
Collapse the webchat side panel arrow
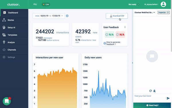point(132,63)
